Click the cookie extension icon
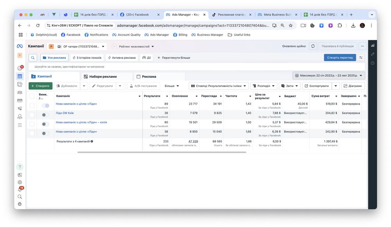The image size is (391, 228). tap(312, 25)
